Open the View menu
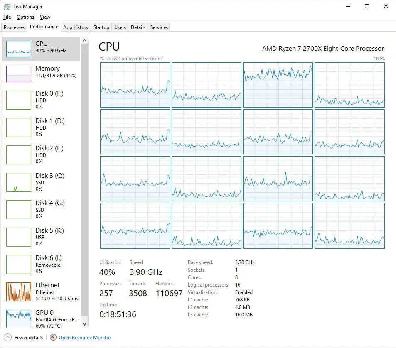 (x=45, y=17)
